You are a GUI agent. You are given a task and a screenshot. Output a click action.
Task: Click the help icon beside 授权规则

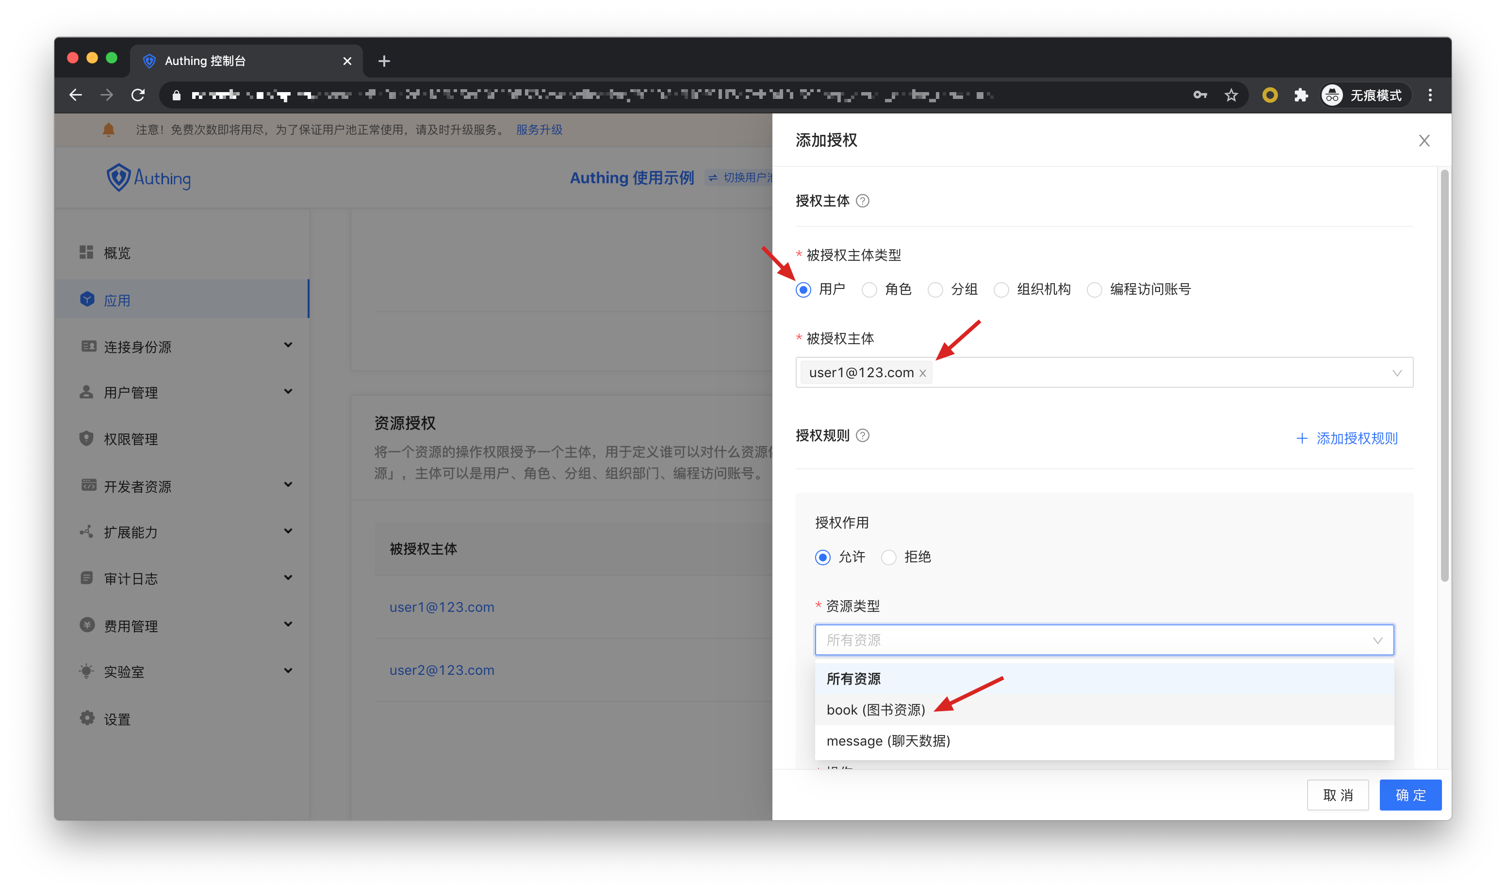[x=862, y=435]
